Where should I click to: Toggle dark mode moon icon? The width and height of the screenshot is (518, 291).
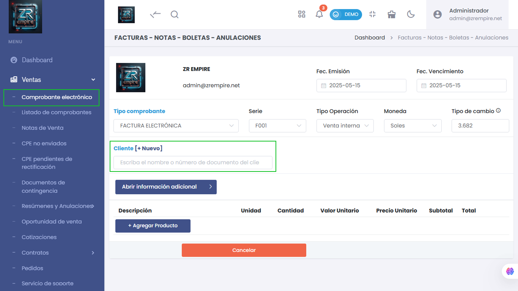(x=411, y=14)
